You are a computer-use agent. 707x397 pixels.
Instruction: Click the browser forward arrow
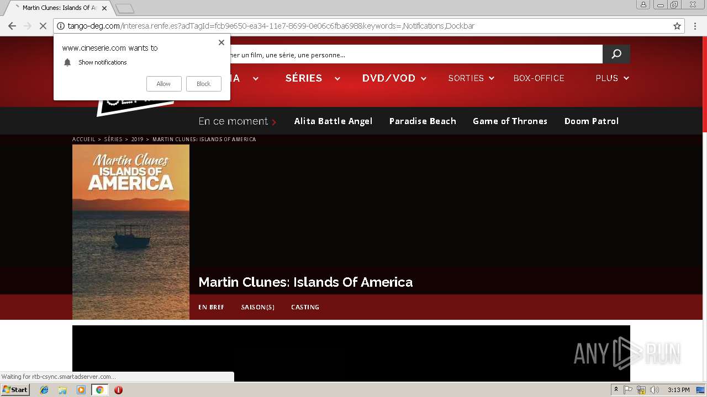click(28, 26)
